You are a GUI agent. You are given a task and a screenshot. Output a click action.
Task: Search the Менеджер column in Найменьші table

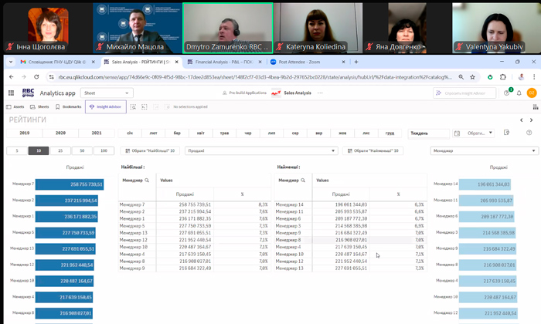(x=303, y=180)
